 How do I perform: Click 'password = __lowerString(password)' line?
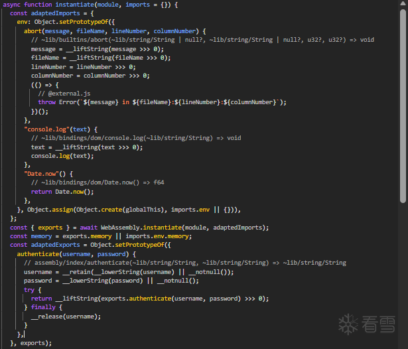point(111,281)
